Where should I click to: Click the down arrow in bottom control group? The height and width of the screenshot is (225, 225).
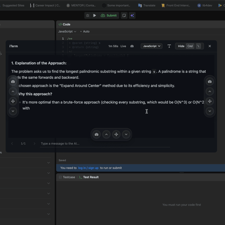click(x=126, y=134)
